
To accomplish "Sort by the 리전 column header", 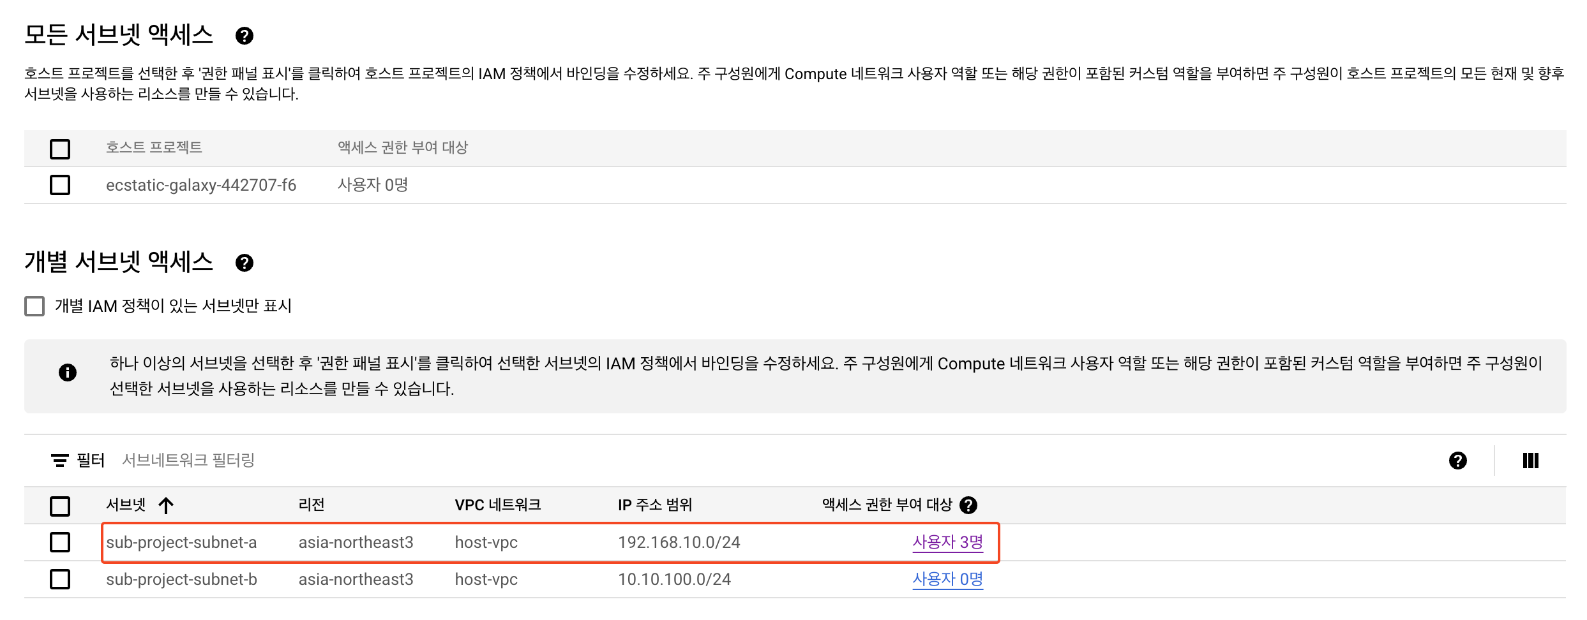I will tap(312, 505).
